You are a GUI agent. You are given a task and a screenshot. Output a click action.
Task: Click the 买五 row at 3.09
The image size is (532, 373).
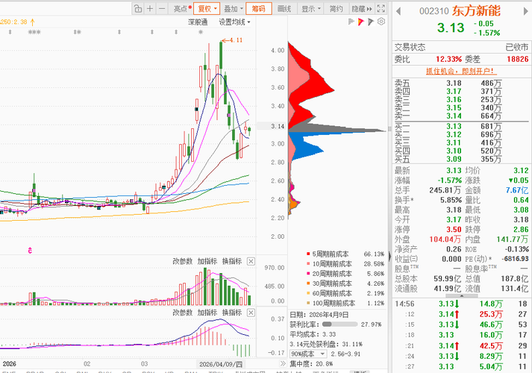tap(462, 159)
